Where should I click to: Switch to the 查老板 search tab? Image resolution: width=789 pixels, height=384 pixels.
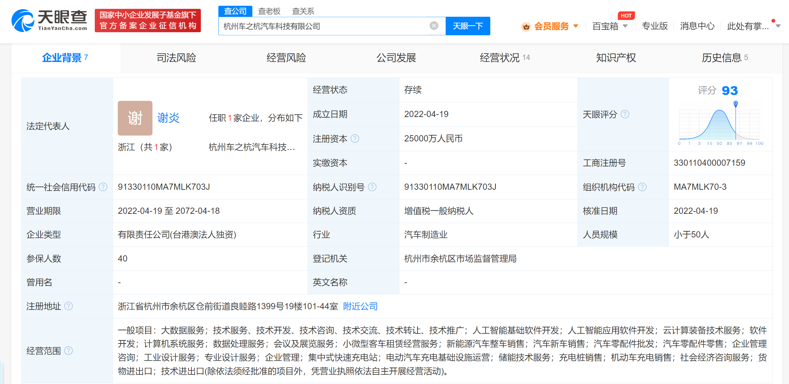coord(269,11)
